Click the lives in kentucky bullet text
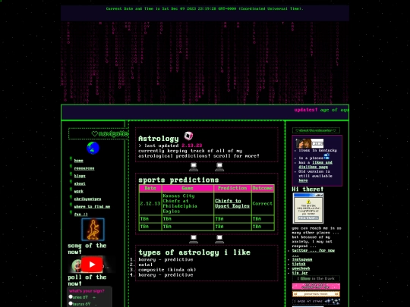Viewport: 410px width, 307px height. (317, 150)
